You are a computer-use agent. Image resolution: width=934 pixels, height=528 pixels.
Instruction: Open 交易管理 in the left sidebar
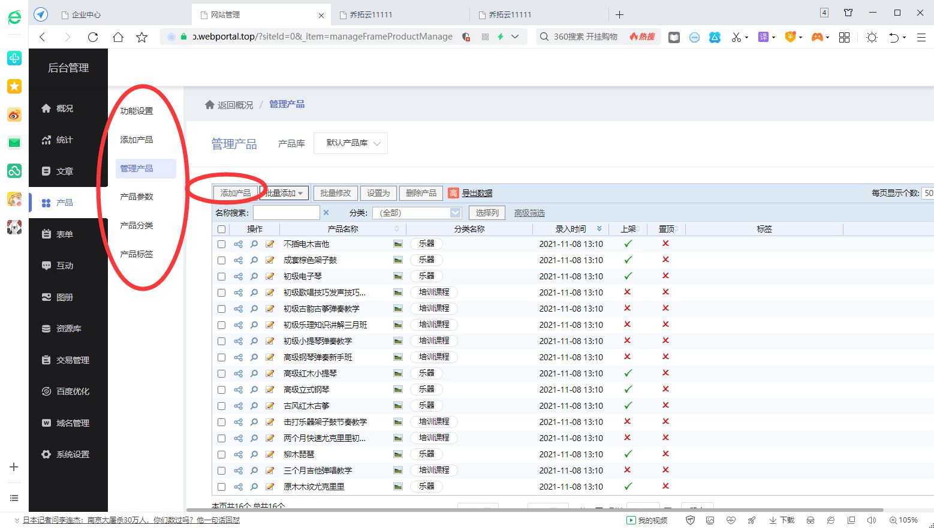tap(73, 360)
